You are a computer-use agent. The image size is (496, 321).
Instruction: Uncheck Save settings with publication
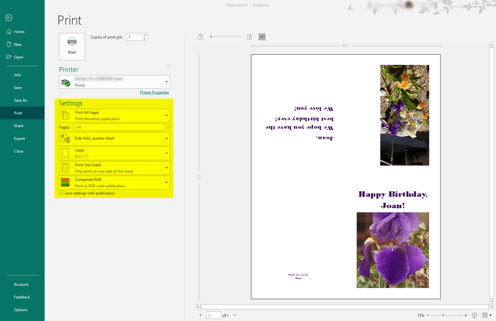click(x=61, y=193)
